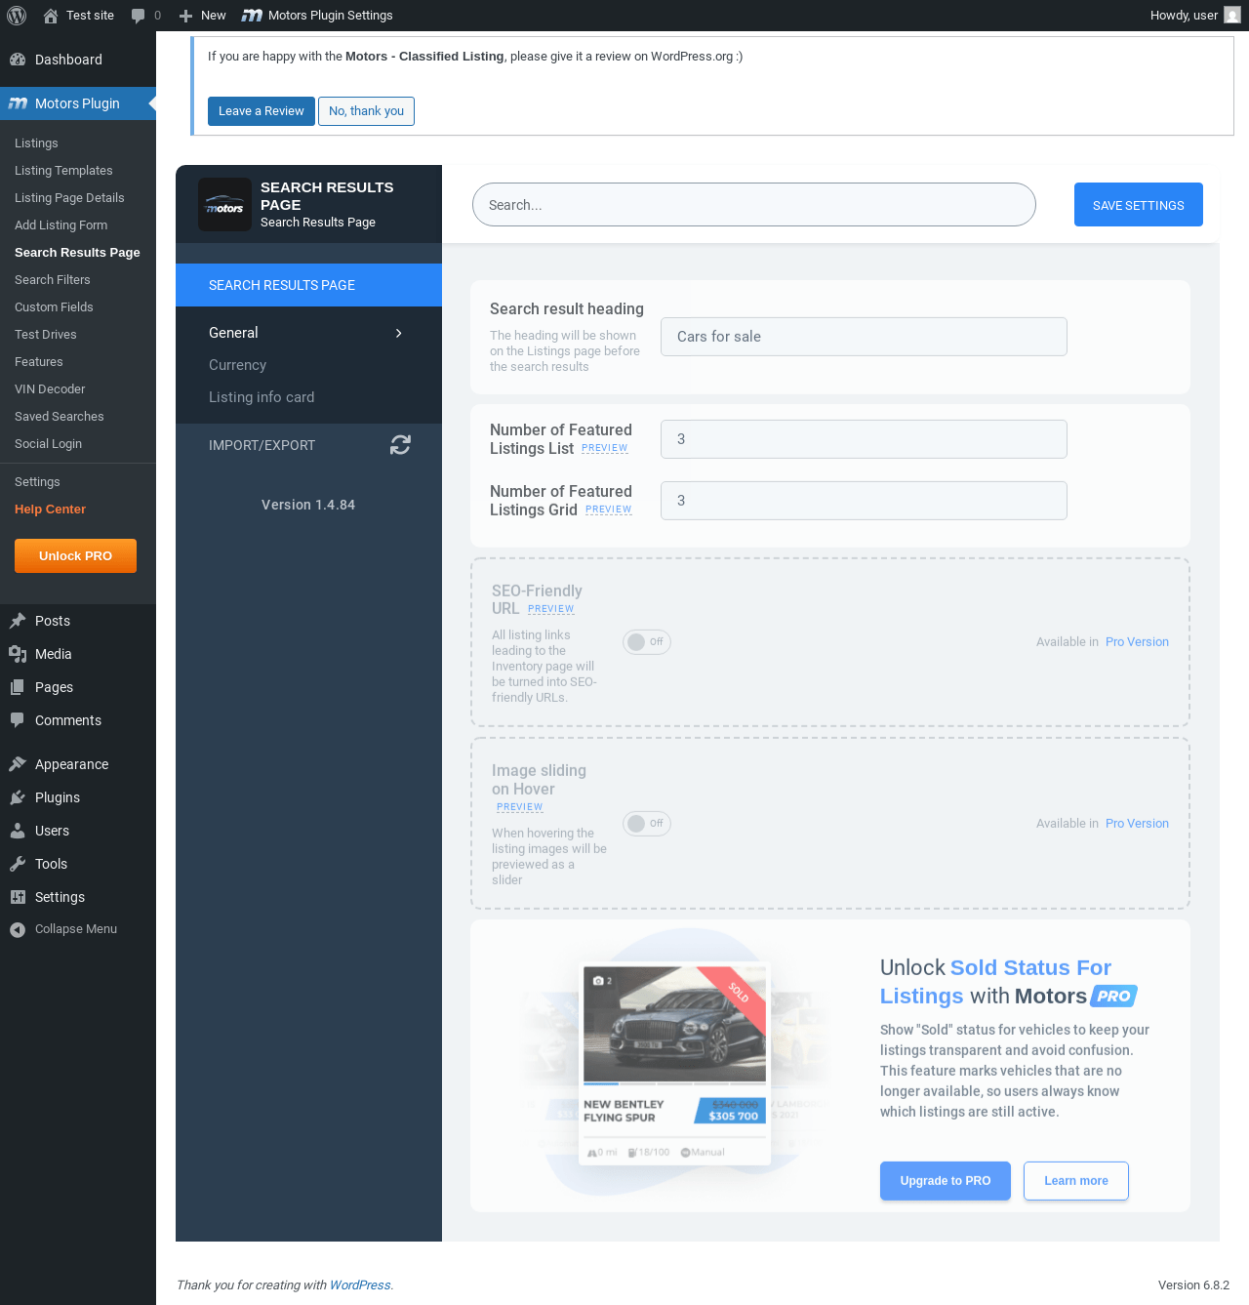The height and width of the screenshot is (1305, 1249).
Task: Open the WordPress logo menu
Action: 17,16
